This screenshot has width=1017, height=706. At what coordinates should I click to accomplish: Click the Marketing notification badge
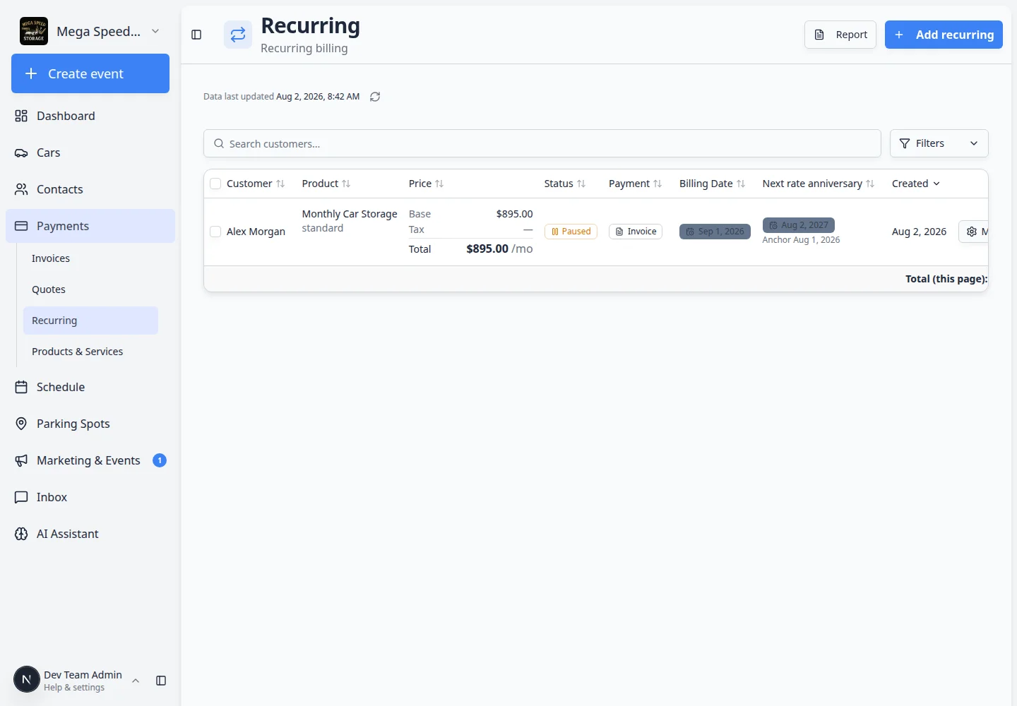coord(160,460)
